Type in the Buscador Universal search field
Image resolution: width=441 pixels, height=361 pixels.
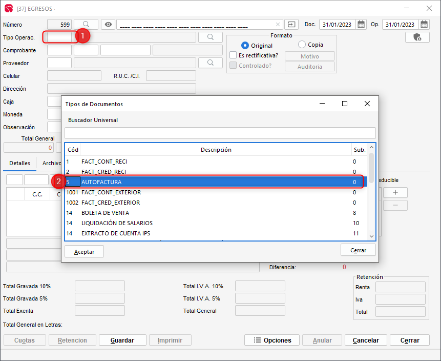click(220, 133)
